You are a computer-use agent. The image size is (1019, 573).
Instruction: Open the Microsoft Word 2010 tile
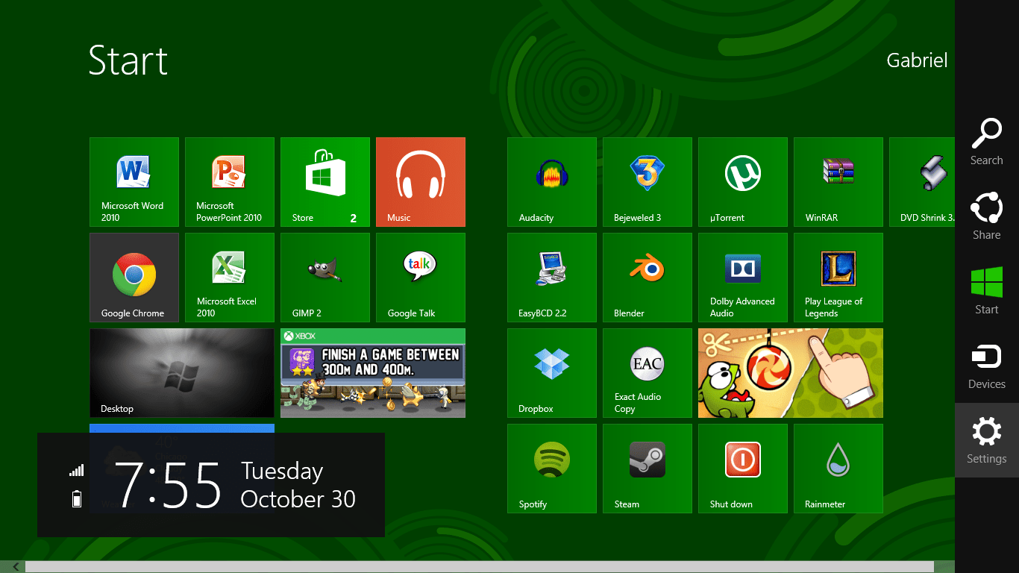pos(134,182)
